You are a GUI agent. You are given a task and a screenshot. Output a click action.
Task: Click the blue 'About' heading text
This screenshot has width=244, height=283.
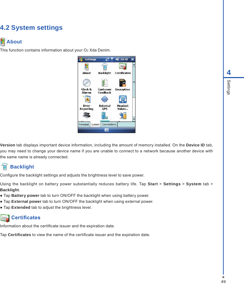click(x=14, y=42)
